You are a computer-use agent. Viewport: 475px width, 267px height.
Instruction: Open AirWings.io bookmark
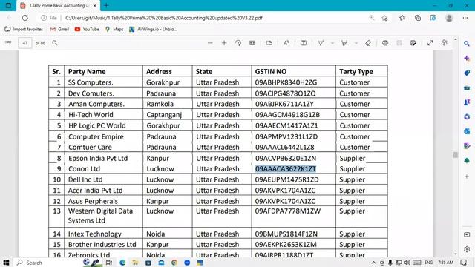coord(153,30)
